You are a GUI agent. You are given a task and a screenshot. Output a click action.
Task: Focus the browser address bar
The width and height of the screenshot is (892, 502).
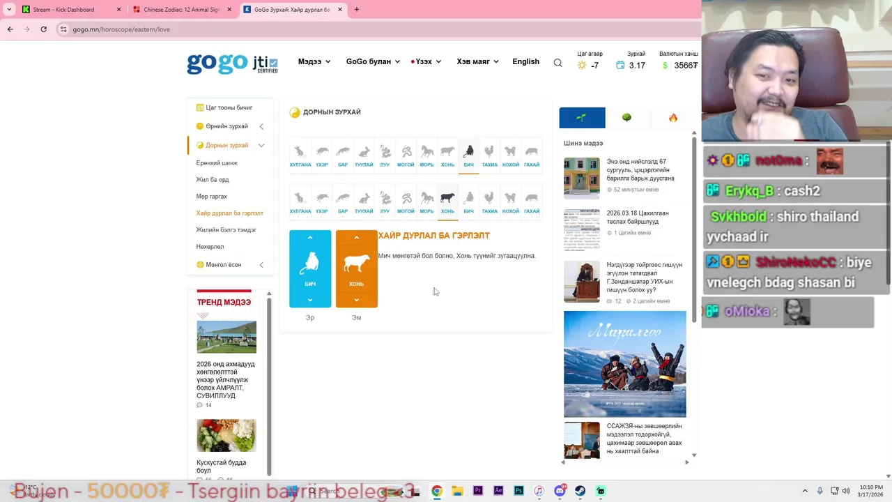376,29
